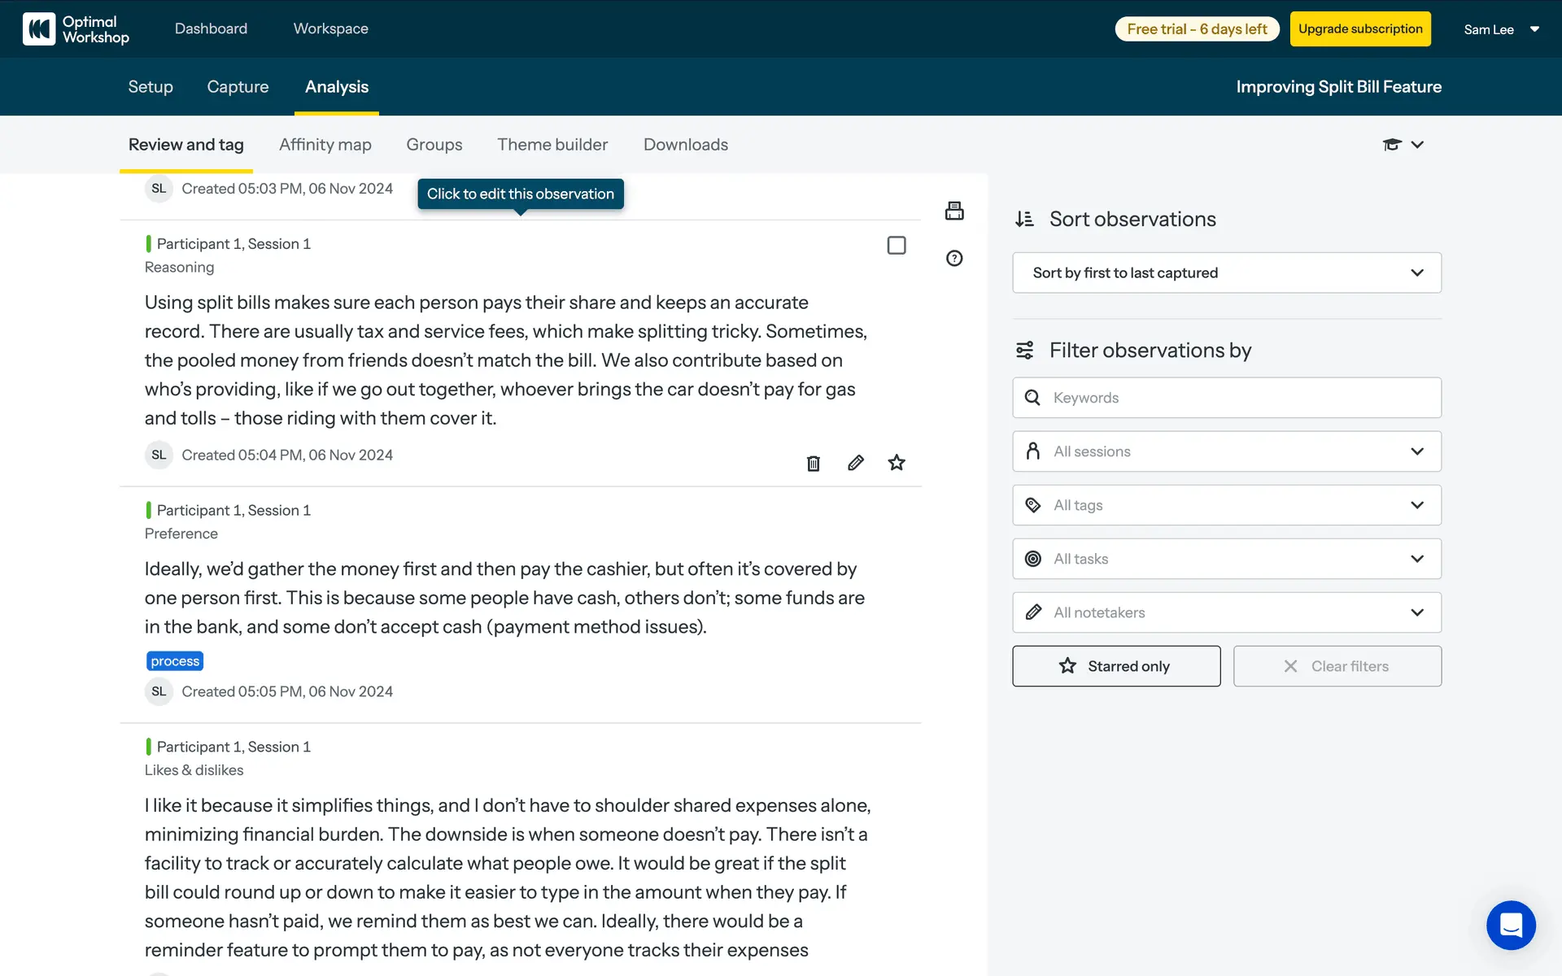Image resolution: width=1562 pixels, height=976 pixels.
Task: Open the graduation cap learning menu
Action: click(x=1403, y=145)
